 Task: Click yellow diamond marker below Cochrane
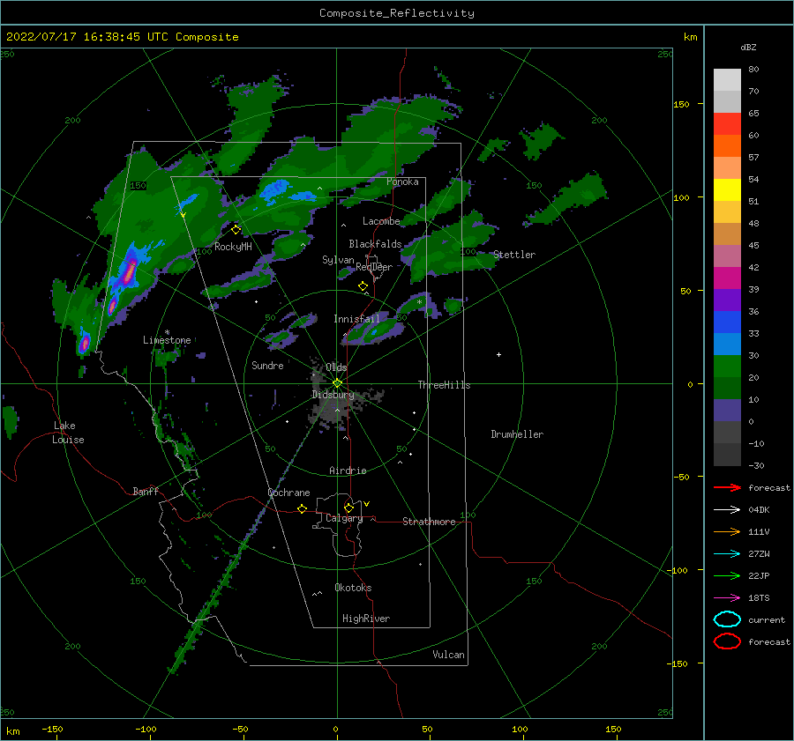tap(302, 509)
